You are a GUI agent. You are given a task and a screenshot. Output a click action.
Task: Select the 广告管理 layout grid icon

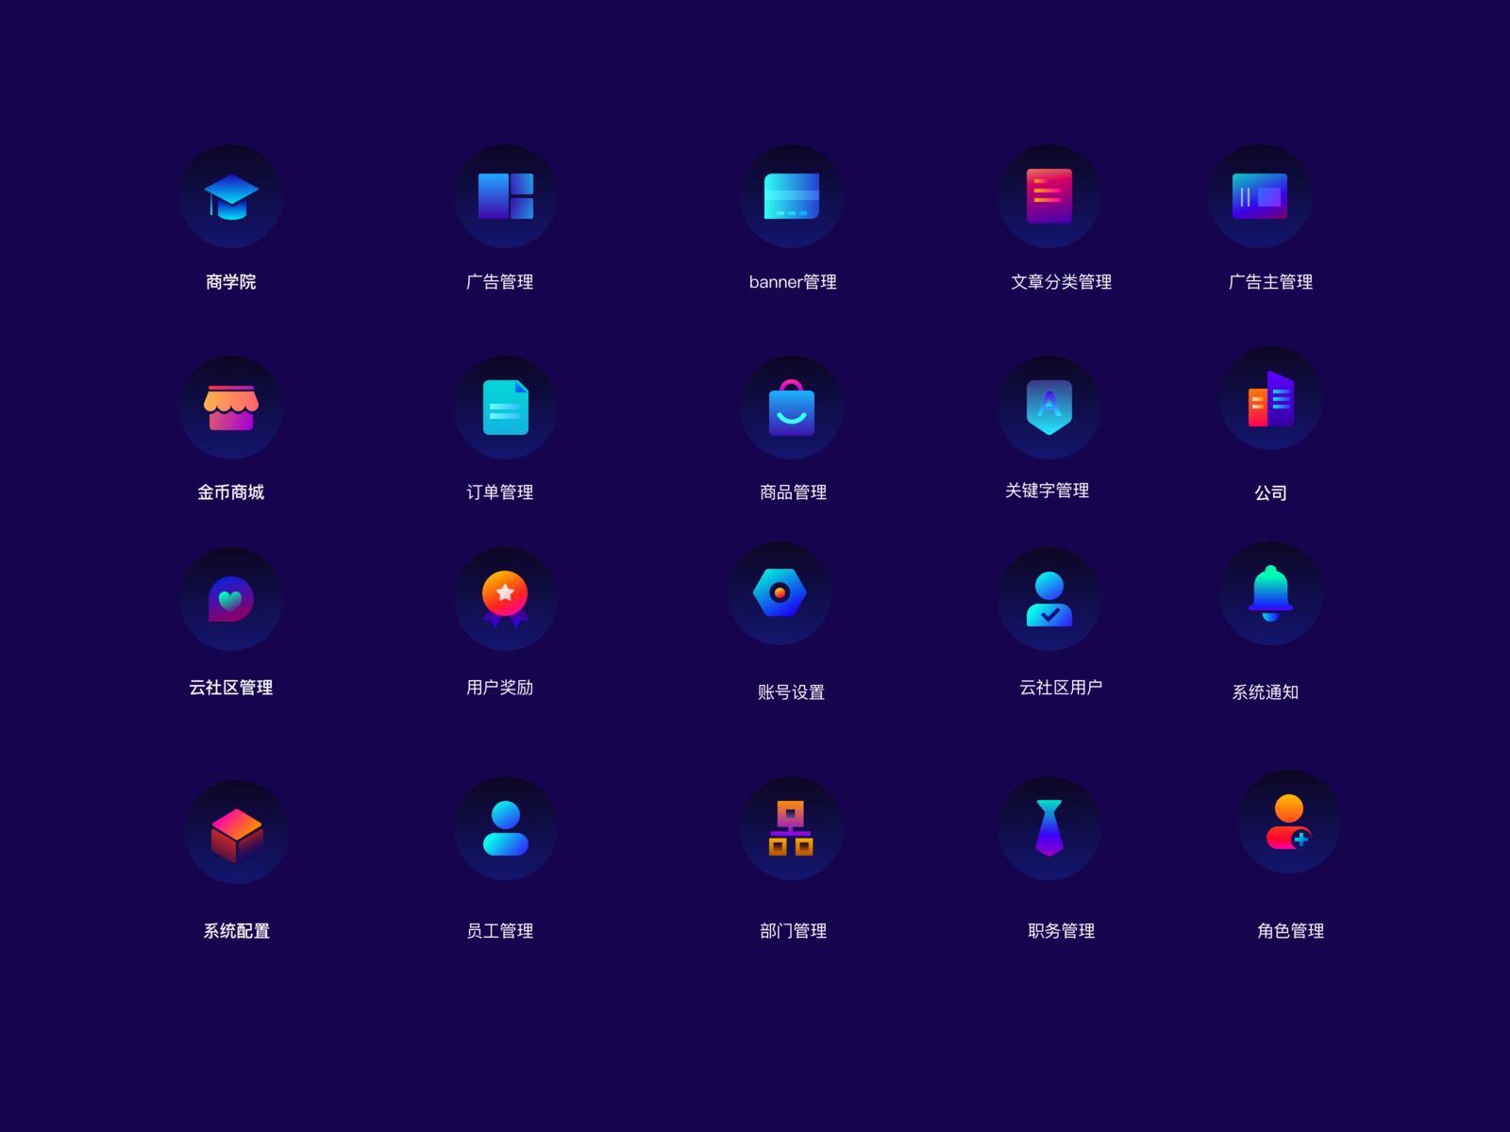click(506, 195)
